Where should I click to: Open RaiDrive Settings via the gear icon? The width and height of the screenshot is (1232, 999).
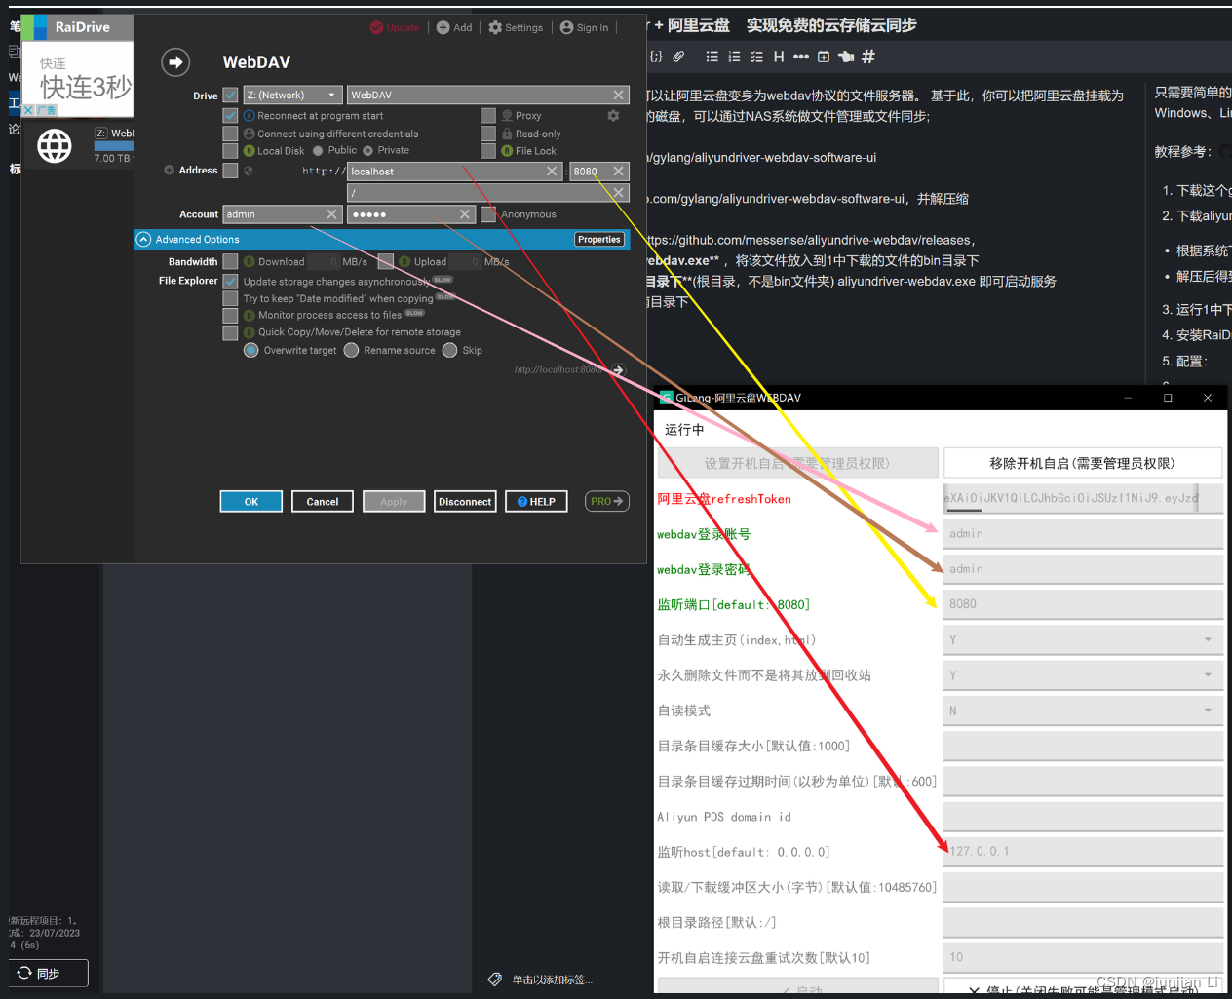click(516, 27)
